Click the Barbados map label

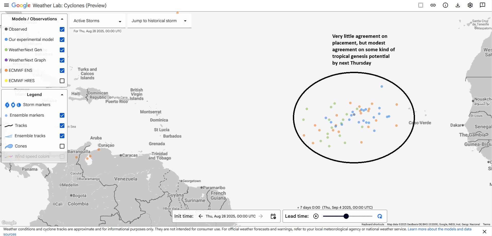pos(172,136)
